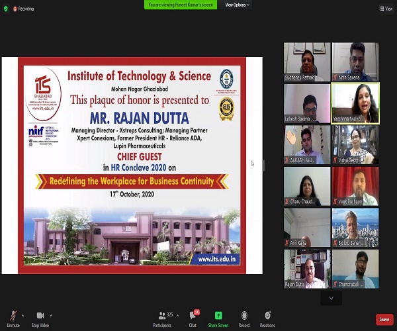Select Vivek Pachauri's video tile
Viewport: 397px width, 331px height.
(x=355, y=186)
